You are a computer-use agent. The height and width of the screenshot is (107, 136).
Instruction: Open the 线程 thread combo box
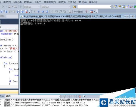pyautogui.click(x=12, y=16)
